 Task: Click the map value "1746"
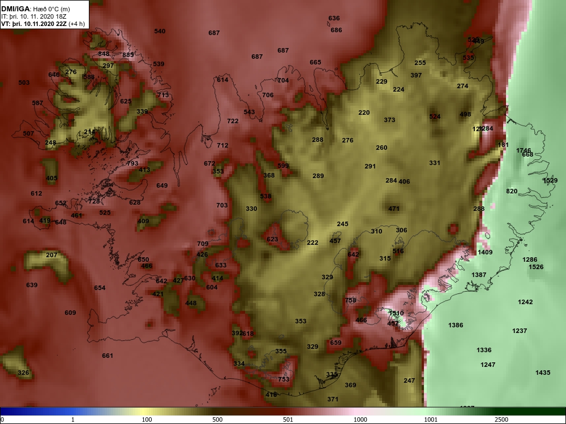524,150
